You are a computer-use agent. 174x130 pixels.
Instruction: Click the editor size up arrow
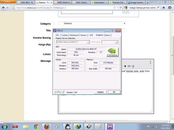click(x=150, y=61)
